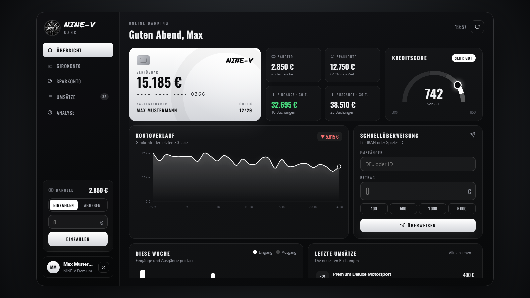Click the 19:57 clock display

(x=460, y=27)
